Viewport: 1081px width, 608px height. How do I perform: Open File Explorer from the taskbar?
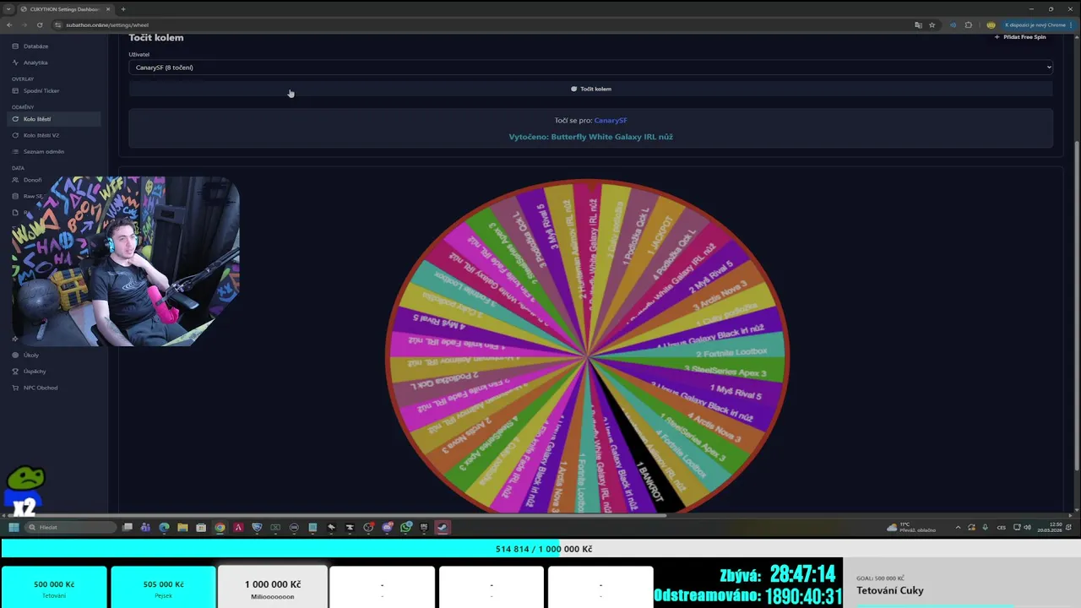point(182,528)
